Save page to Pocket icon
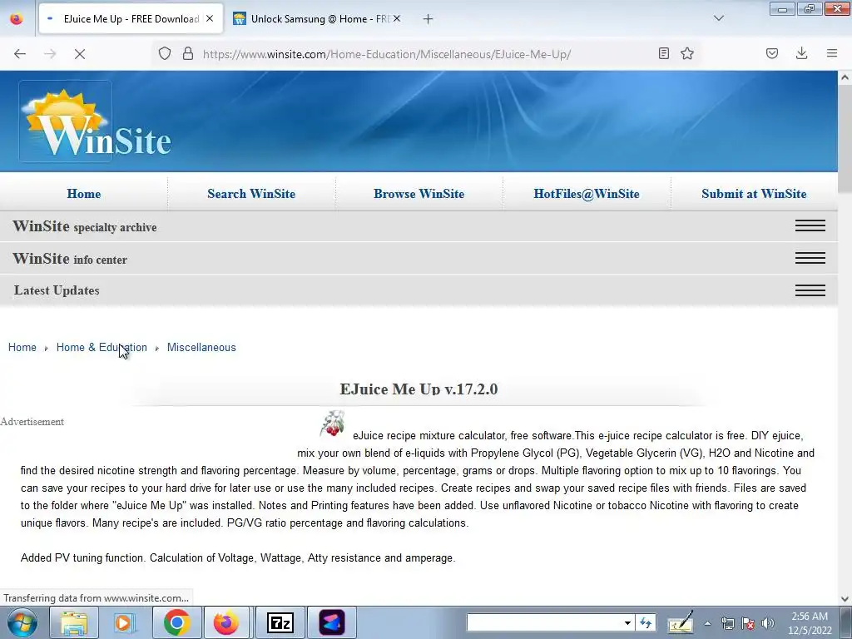852x639 pixels. click(x=772, y=53)
